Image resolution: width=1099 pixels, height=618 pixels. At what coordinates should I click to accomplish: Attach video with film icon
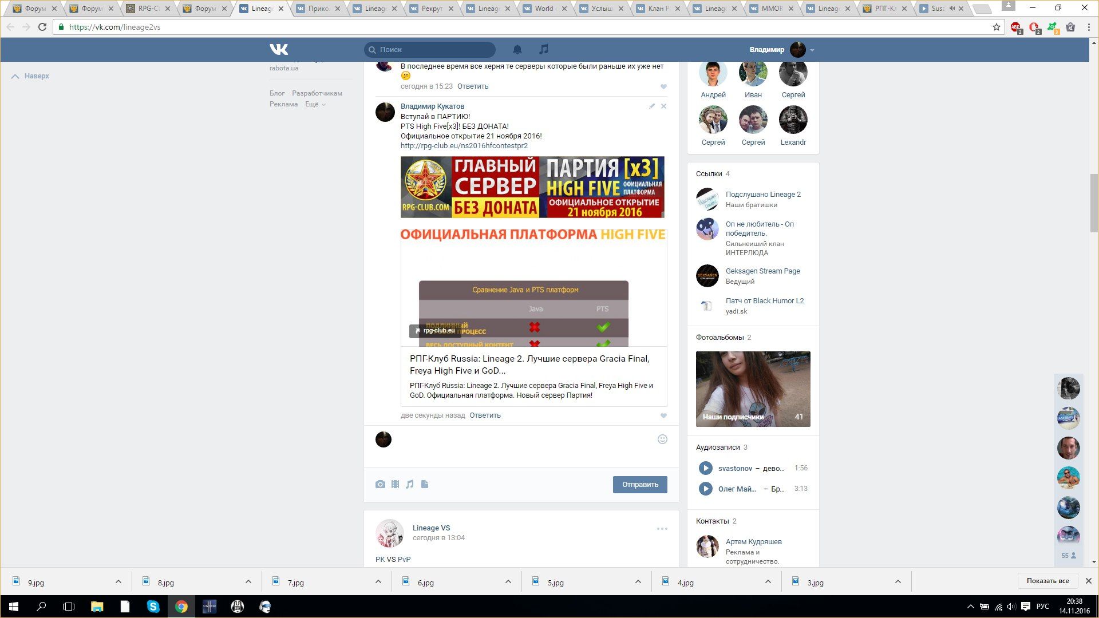pyautogui.click(x=395, y=484)
